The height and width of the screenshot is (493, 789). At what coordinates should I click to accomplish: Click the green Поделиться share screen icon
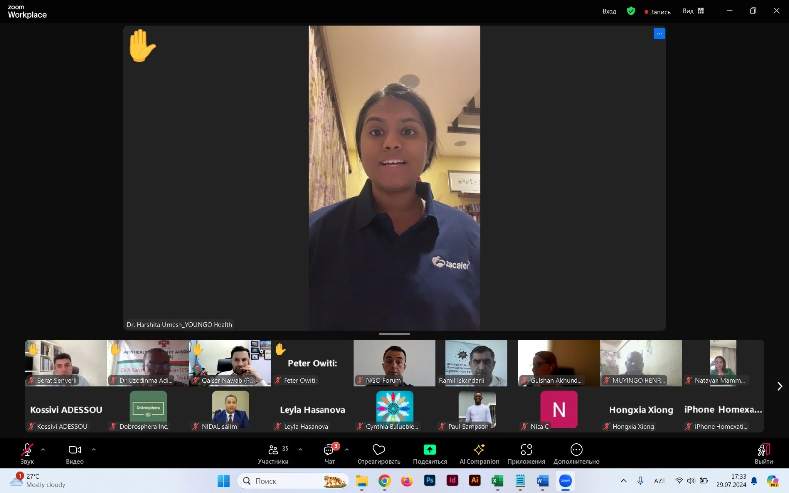(x=430, y=449)
